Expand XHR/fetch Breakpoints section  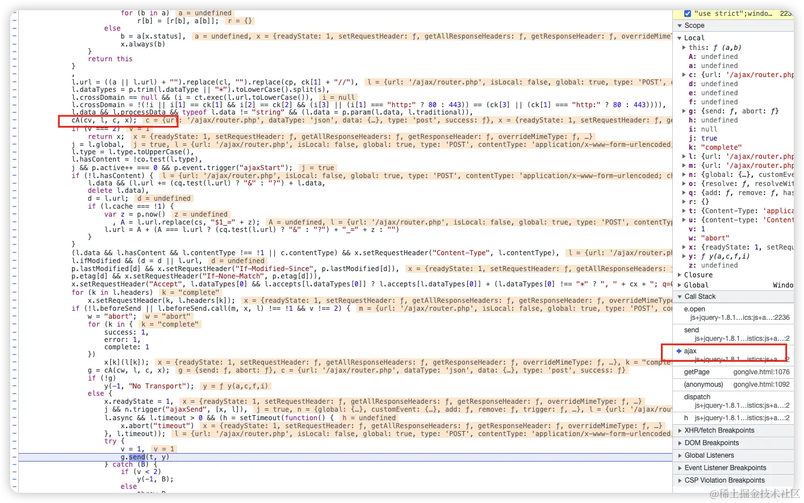[679, 430]
